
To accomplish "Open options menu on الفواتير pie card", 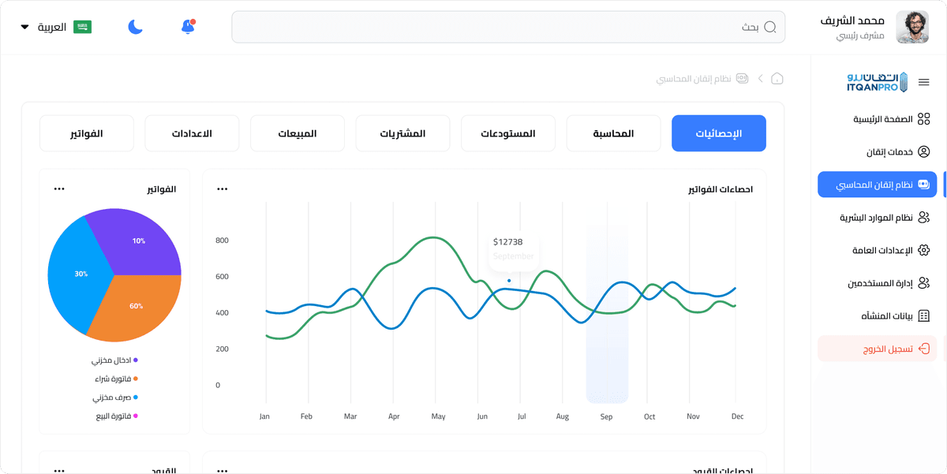I will point(59,189).
